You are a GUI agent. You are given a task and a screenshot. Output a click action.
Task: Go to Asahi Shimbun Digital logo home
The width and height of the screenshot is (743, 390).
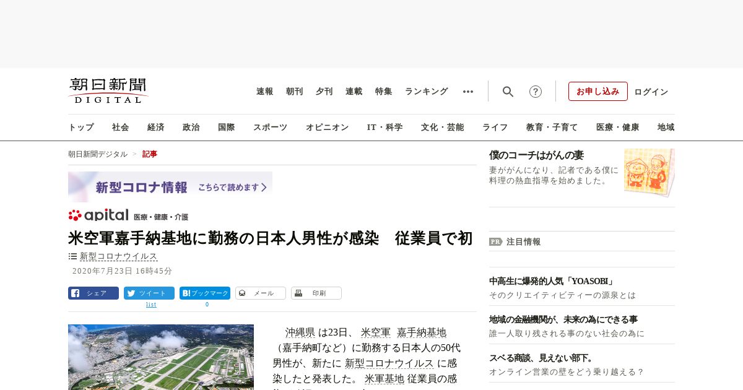108,91
